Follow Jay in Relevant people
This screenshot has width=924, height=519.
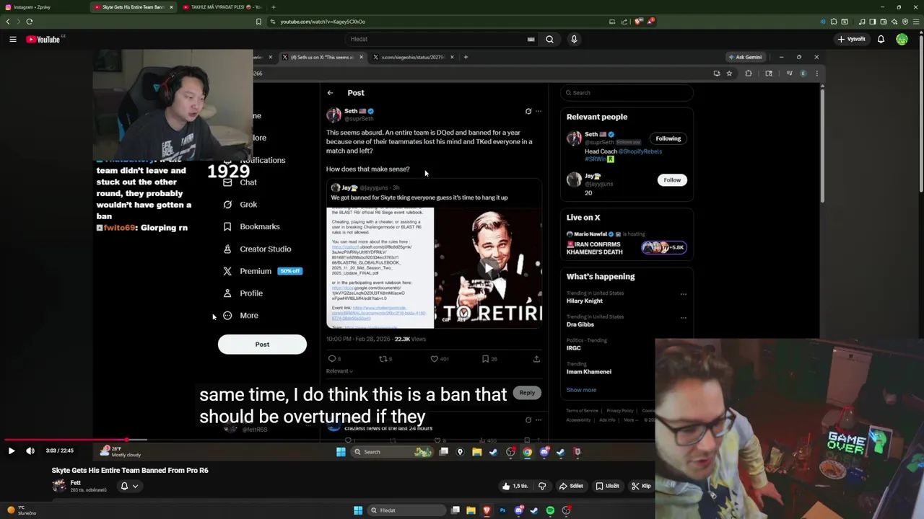(x=672, y=180)
